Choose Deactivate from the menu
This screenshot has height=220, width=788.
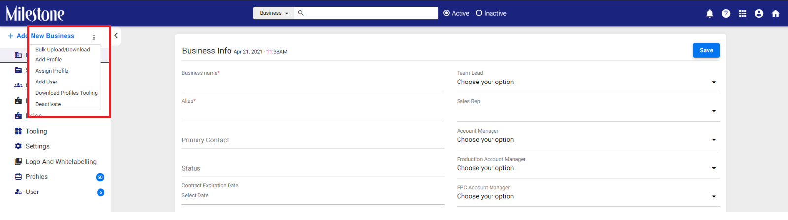48,104
